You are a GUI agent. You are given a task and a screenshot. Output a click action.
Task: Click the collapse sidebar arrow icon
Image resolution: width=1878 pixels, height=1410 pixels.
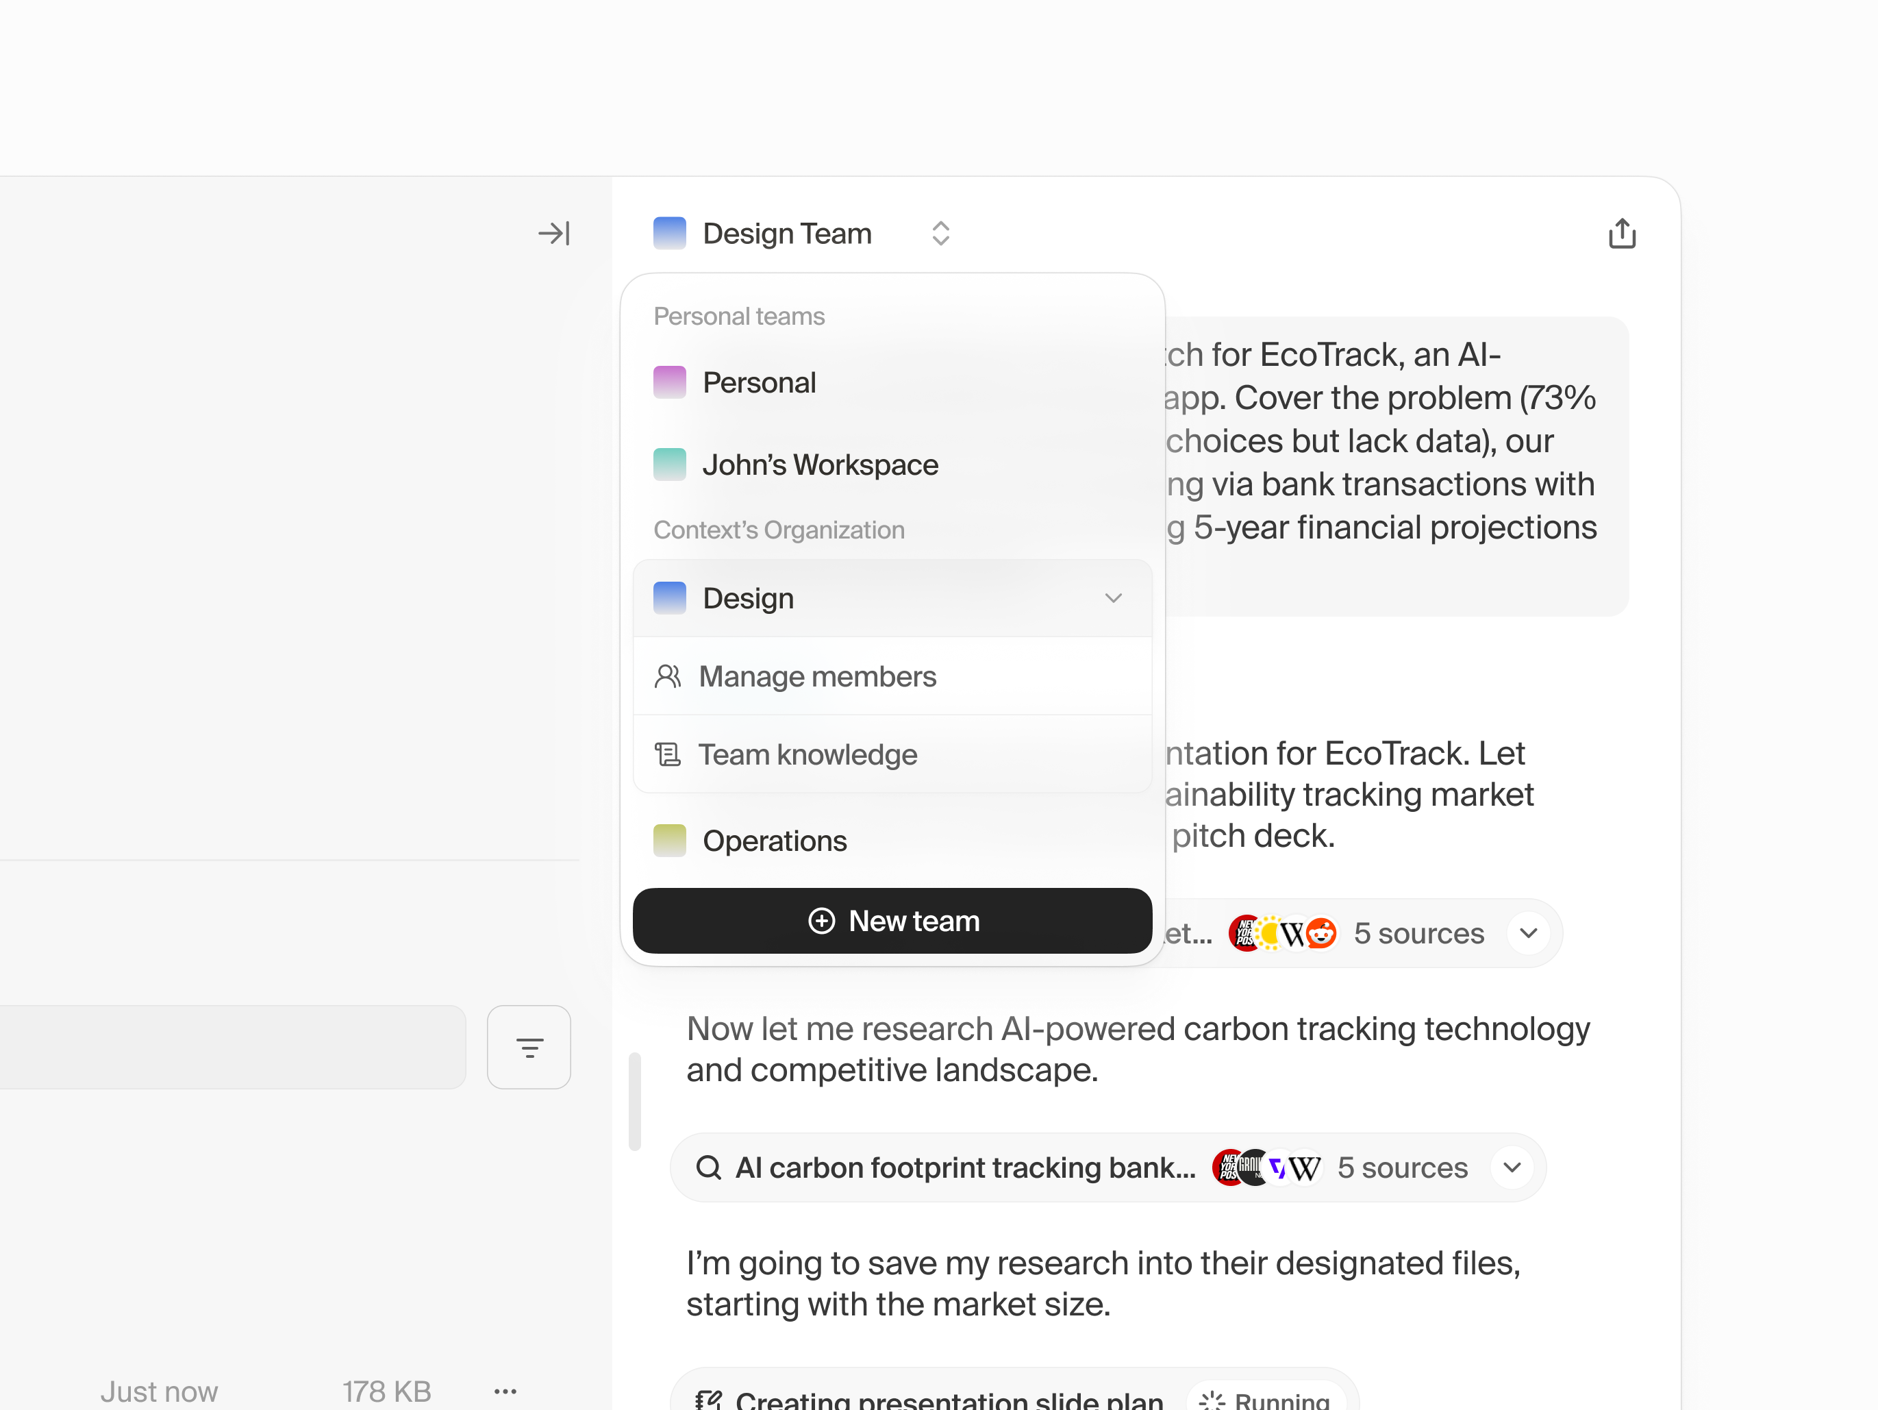(x=553, y=234)
